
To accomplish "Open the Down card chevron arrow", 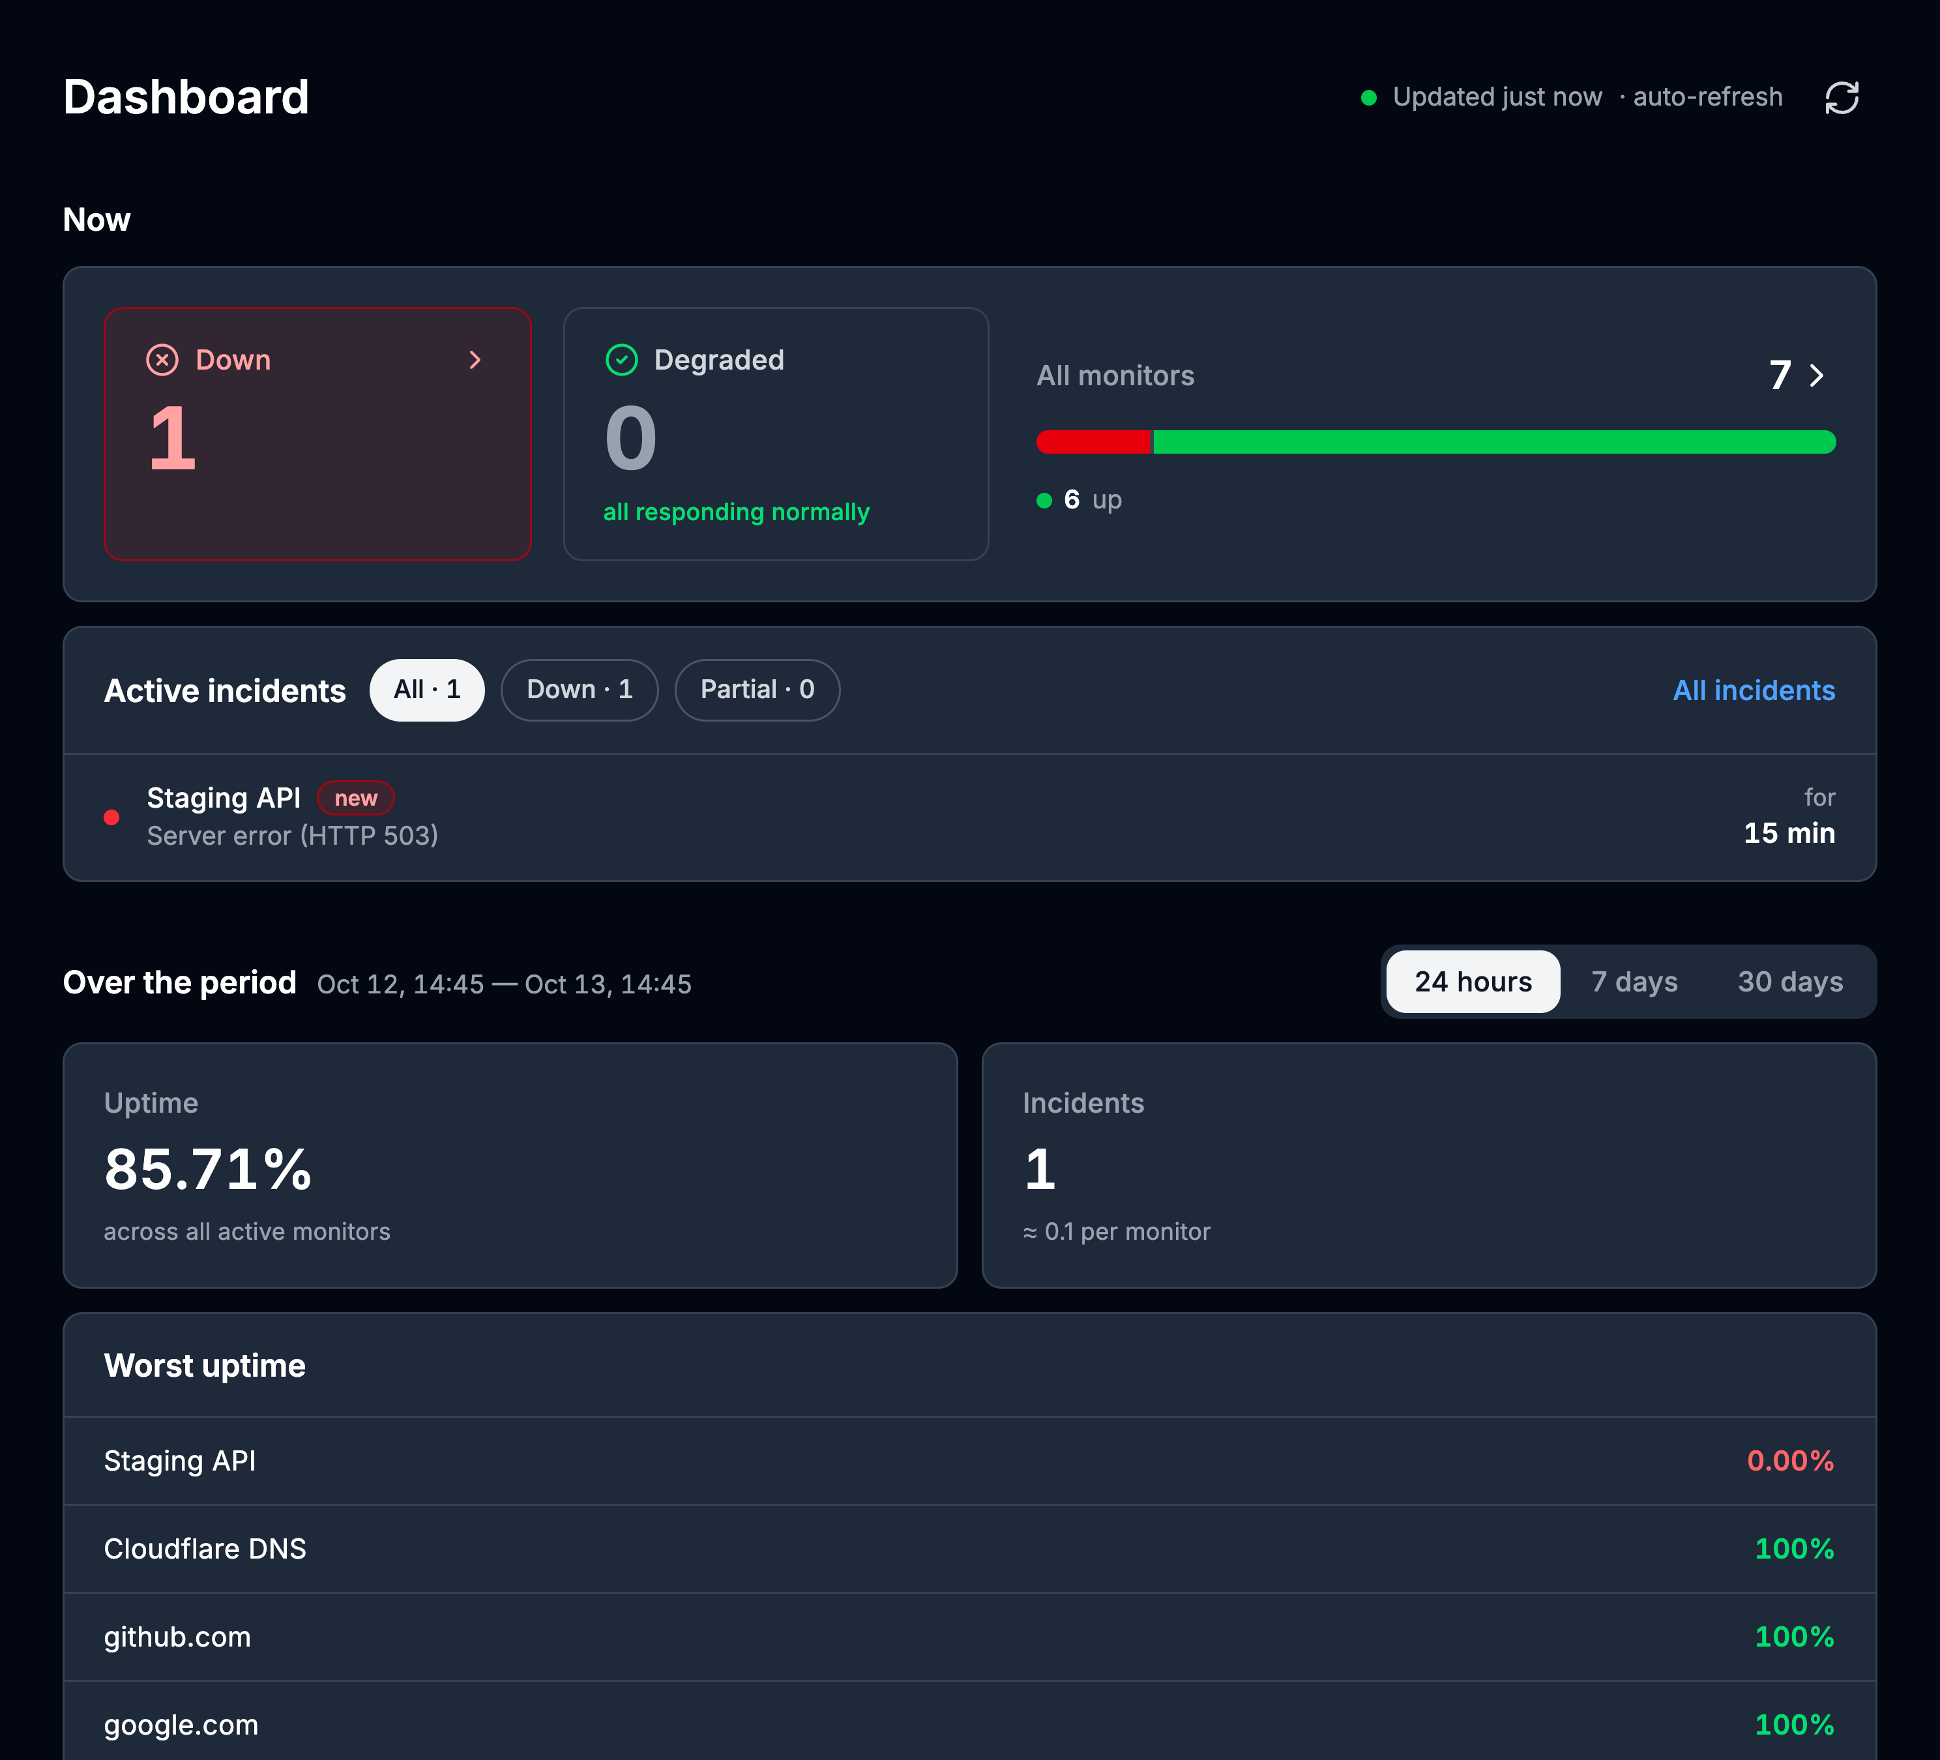I will (x=475, y=360).
